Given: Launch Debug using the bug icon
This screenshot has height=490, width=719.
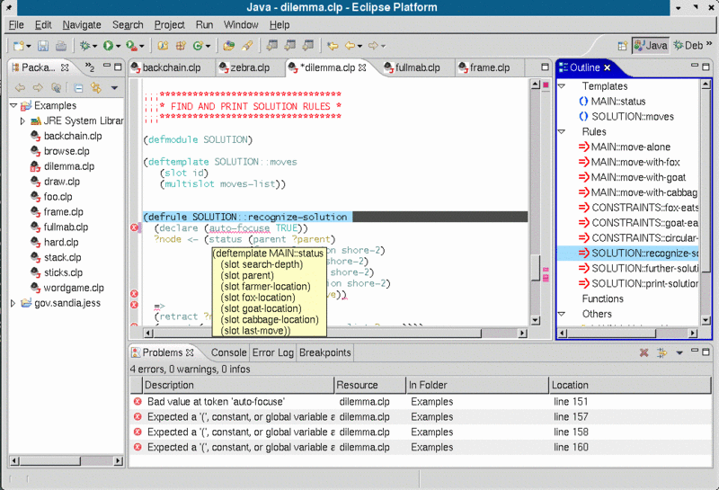Looking at the screenshot, I should click(x=84, y=46).
